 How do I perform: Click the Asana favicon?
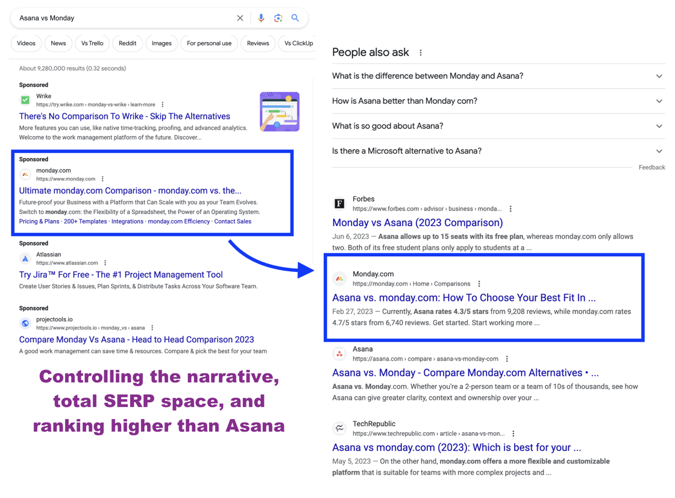click(x=340, y=354)
